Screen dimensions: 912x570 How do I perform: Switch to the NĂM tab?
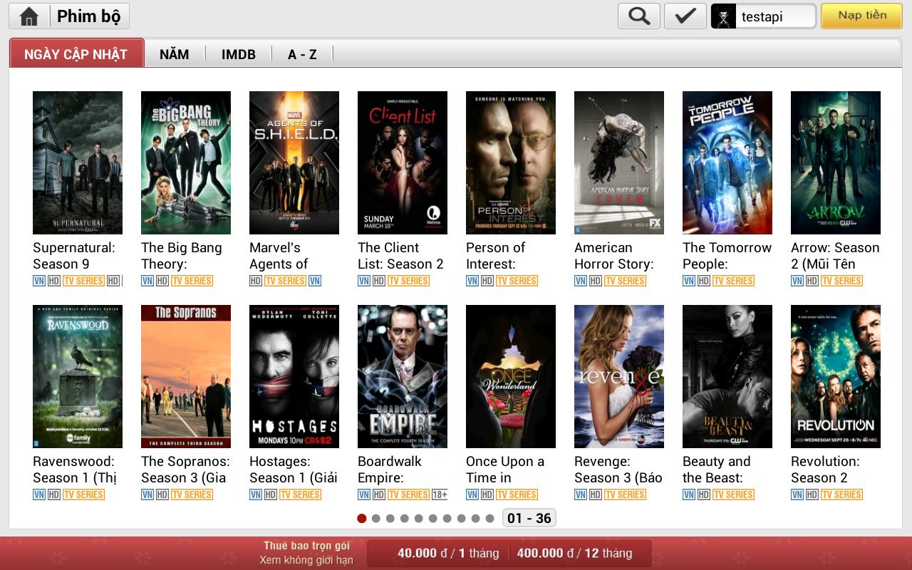click(175, 54)
